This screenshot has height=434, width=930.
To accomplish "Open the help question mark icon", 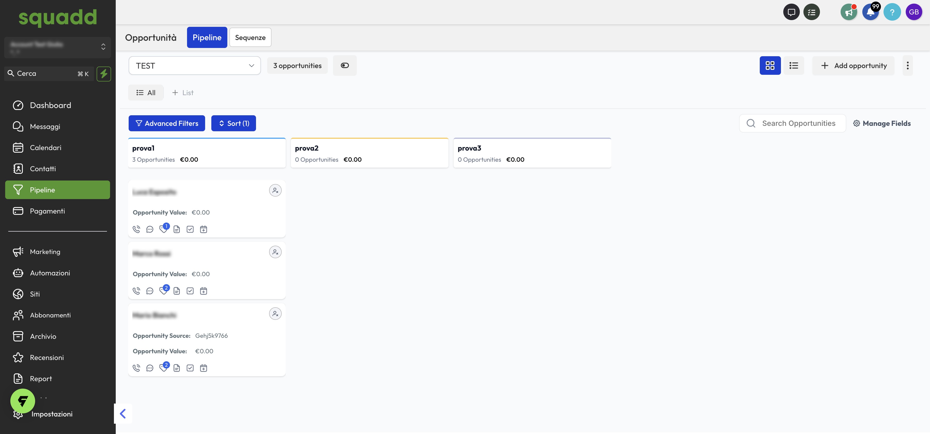I will [x=892, y=12].
